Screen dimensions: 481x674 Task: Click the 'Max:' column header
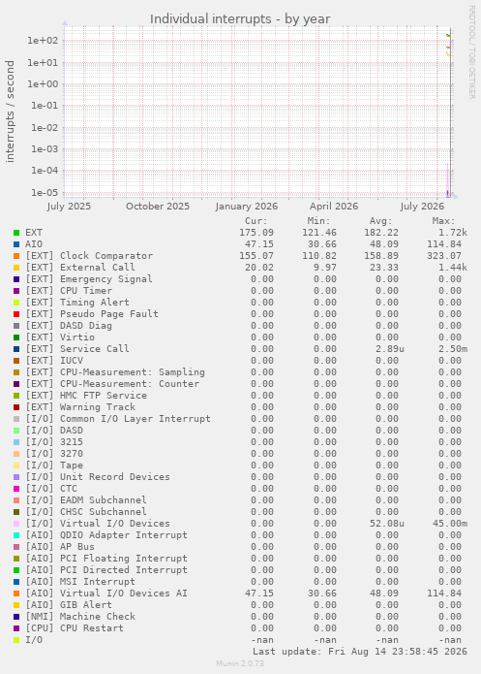[443, 221]
